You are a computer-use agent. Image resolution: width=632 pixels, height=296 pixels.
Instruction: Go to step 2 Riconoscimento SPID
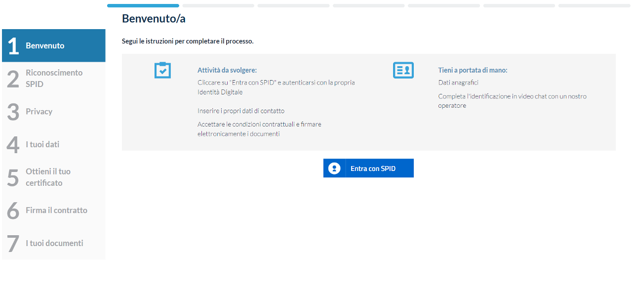pos(53,79)
